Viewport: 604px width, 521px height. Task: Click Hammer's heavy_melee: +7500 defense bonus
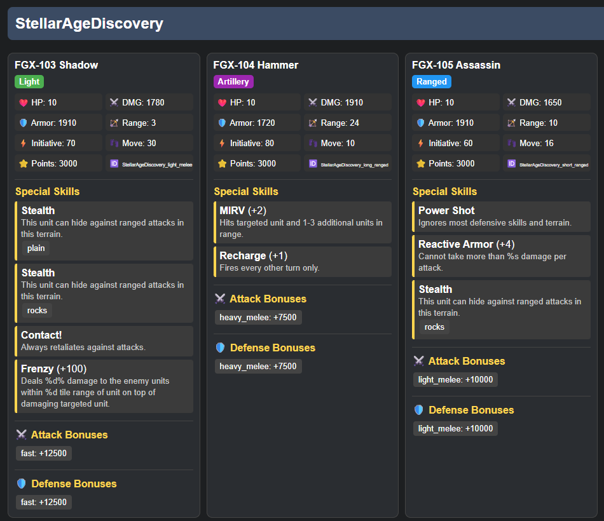coord(258,366)
